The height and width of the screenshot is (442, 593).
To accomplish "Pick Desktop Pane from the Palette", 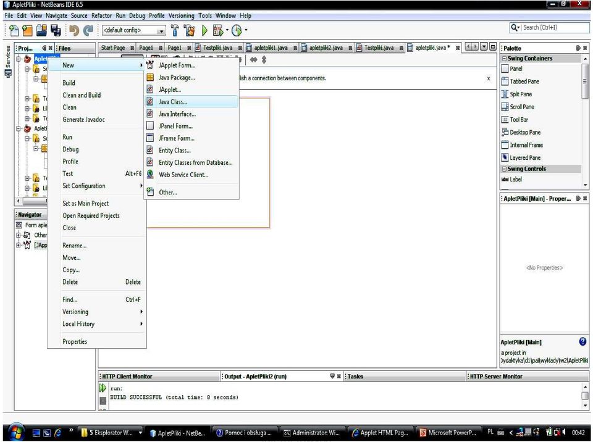I will (x=521, y=132).
